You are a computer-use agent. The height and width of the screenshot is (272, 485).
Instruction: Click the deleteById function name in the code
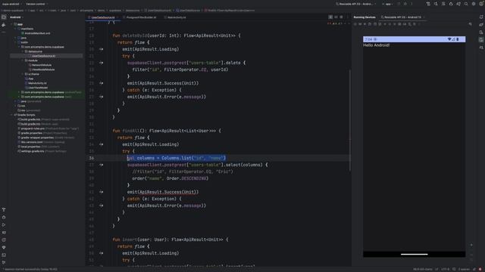135,36
